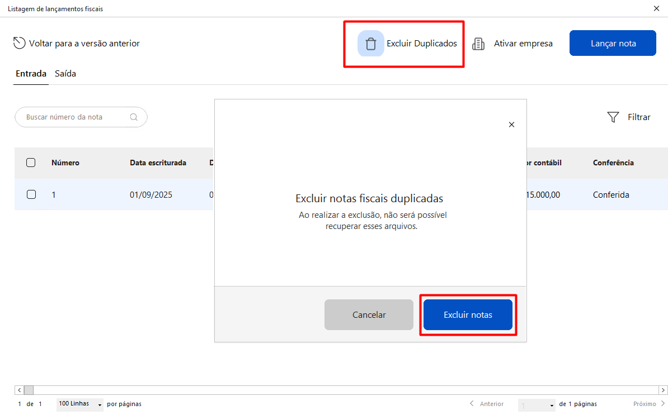668x415 pixels.
Task: Click the horizontal scrollbar left arrow
Action: (19, 390)
